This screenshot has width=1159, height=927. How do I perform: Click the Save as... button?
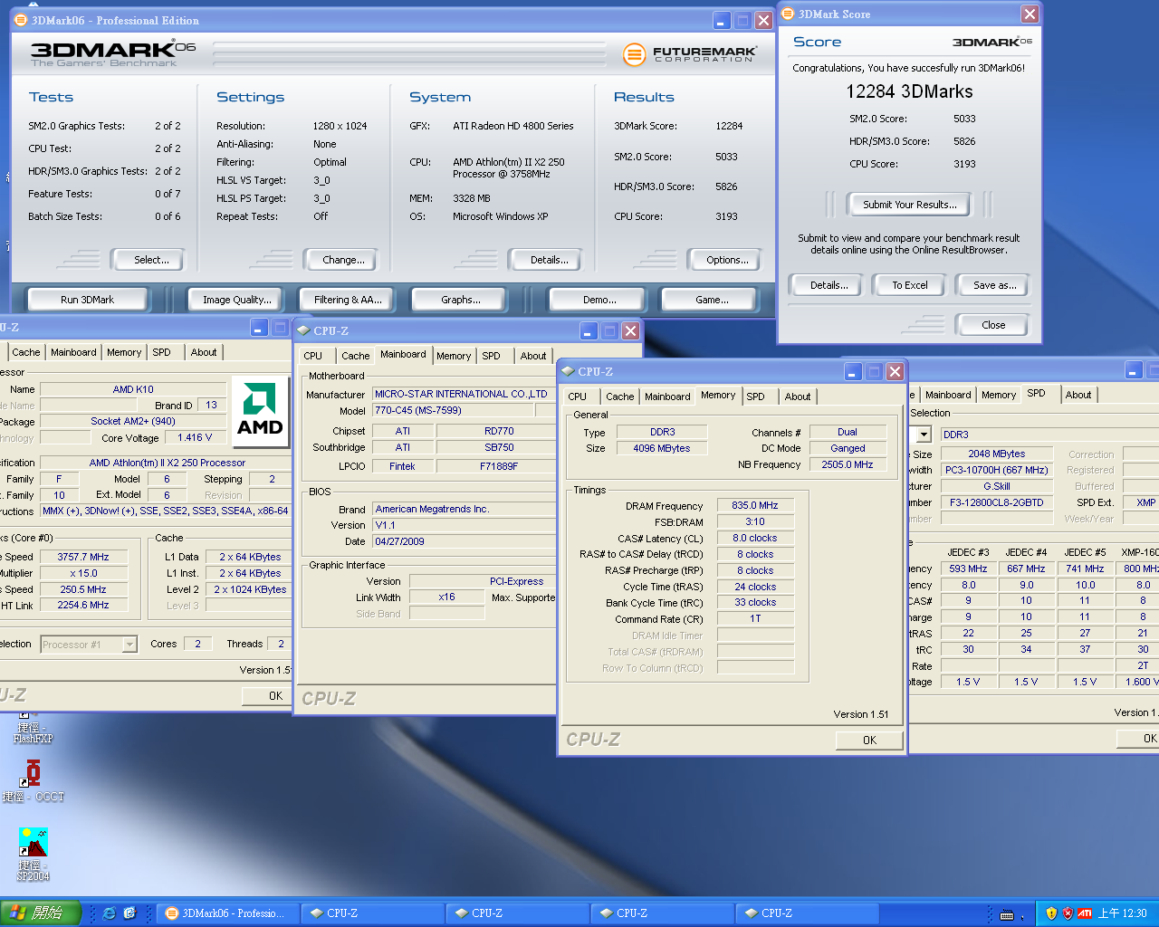pyautogui.click(x=994, y=285)
